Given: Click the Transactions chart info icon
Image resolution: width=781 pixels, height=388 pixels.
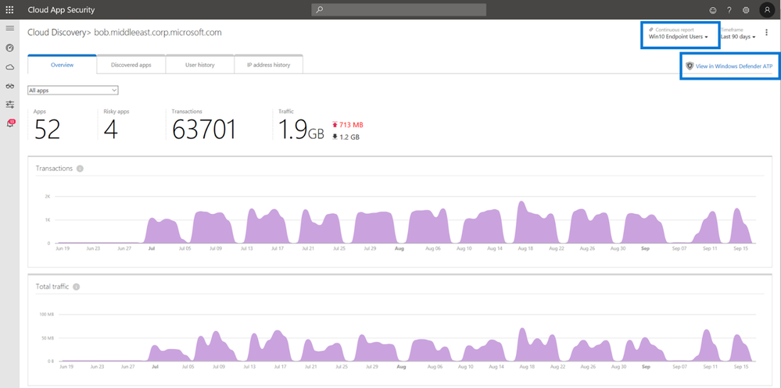Looking at the screenshot, I should [81, 169].
